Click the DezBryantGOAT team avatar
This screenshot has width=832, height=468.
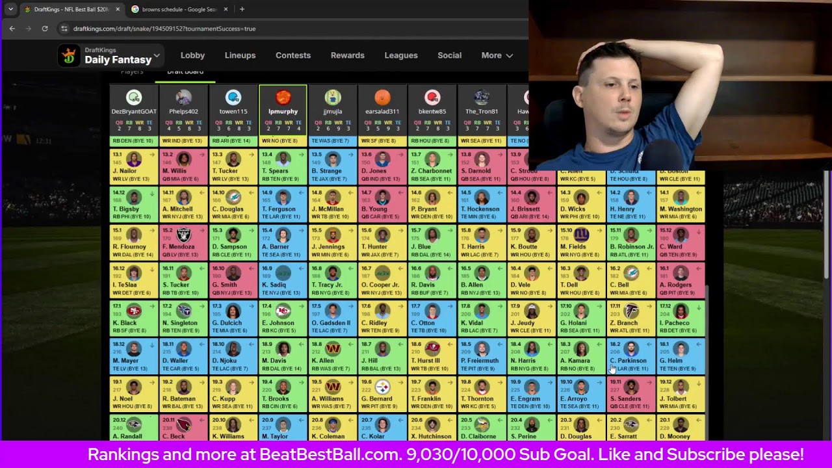[x=134, y=97]
